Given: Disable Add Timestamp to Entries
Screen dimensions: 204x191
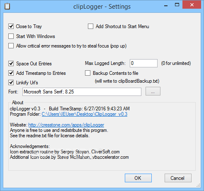Looking at the screenshot, I should [11, 73].
